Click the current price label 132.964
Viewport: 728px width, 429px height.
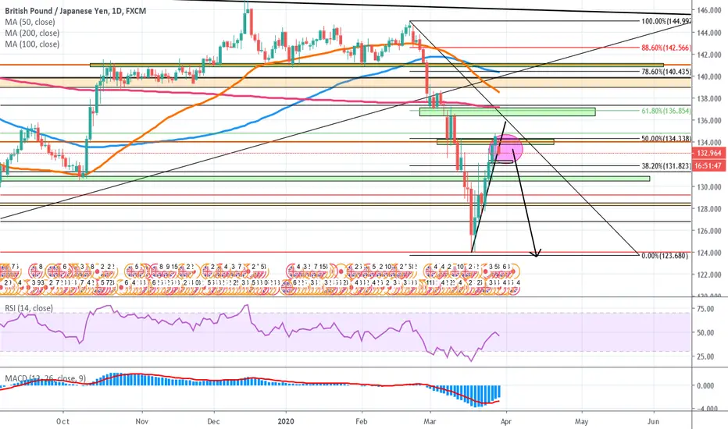[x=709, y=153]
